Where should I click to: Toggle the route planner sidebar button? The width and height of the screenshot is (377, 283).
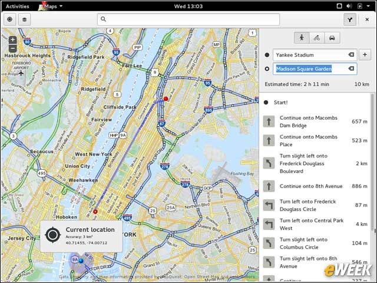[350, 19]
